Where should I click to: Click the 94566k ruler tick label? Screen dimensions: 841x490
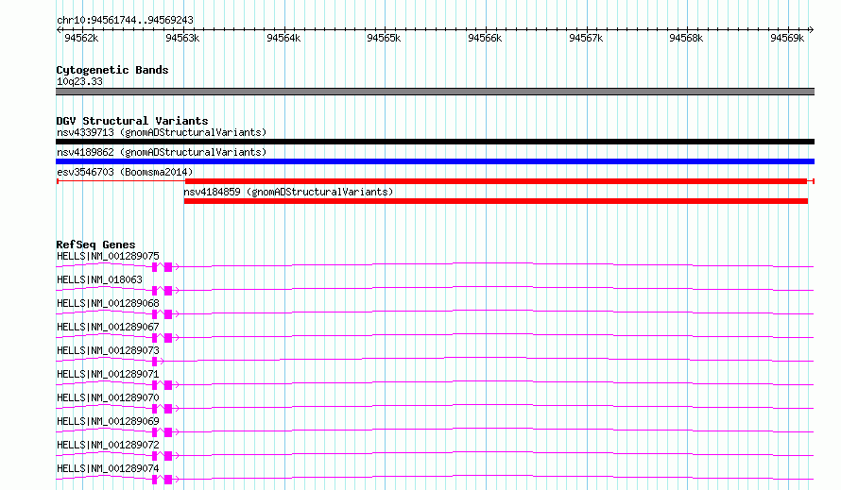coord(485,38)
